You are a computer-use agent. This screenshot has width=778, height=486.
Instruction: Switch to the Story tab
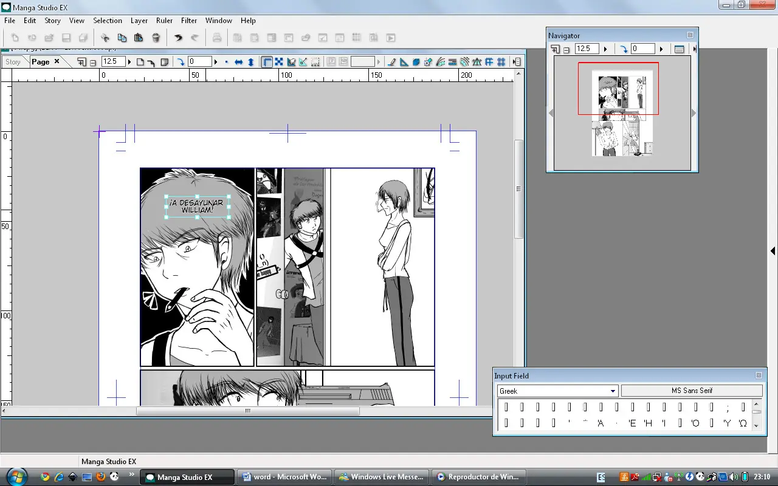[13, 62]
